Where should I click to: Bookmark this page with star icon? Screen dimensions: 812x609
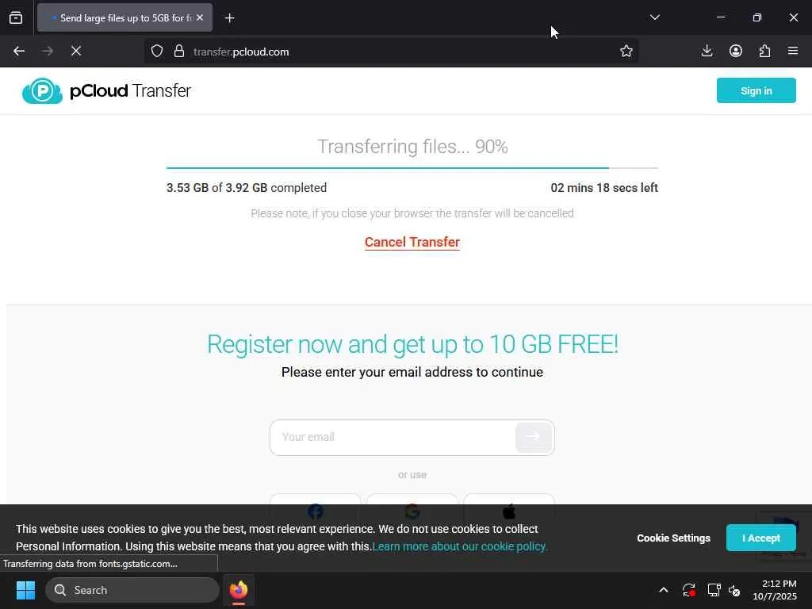click(626, 52)
